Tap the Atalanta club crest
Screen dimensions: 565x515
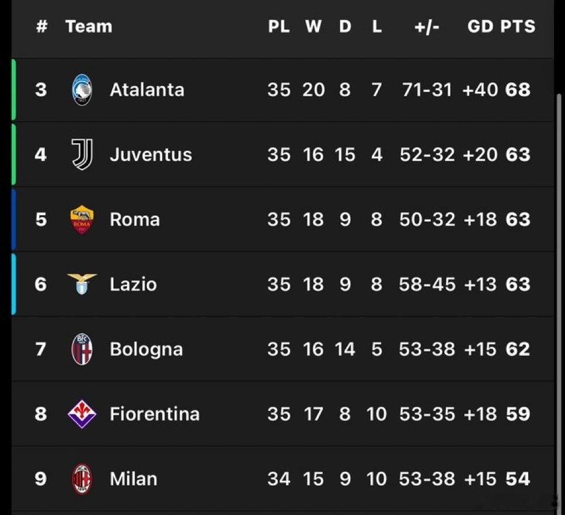point(82,90)
